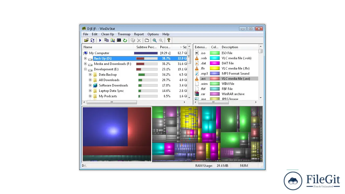The image size is (345, 194).
Task: Click the WinRAR books icon beside .rar
Action: click(x=197, y=94)
